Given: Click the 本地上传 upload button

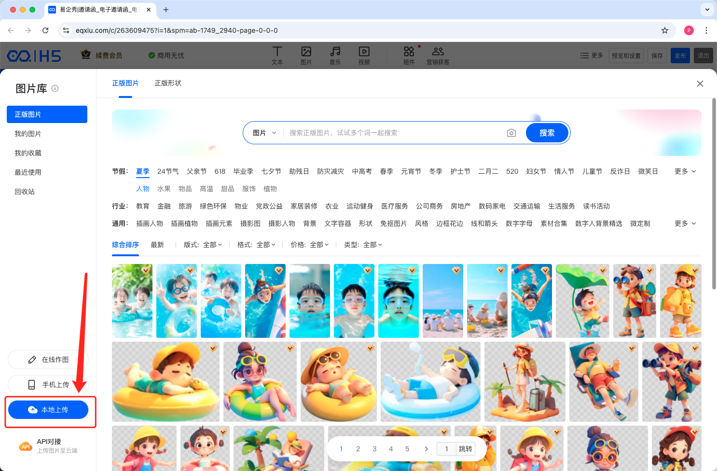Looking at the screenshot, I should pos(48,410).
